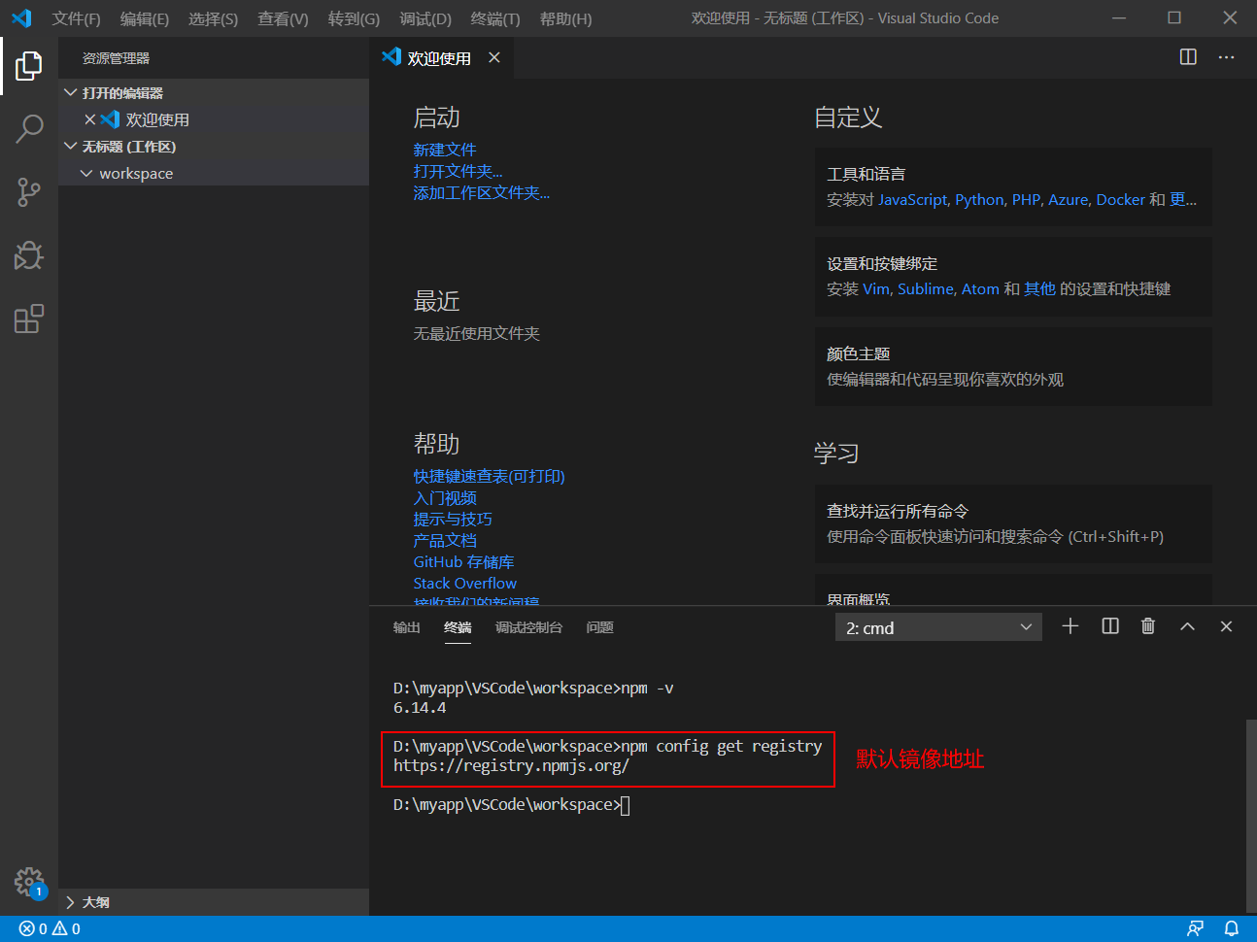
Task: Open the 查找并运行所有命令 card
Action: (1013, 523)
